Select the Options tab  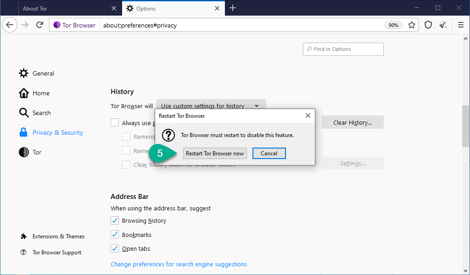coord(173,8)
